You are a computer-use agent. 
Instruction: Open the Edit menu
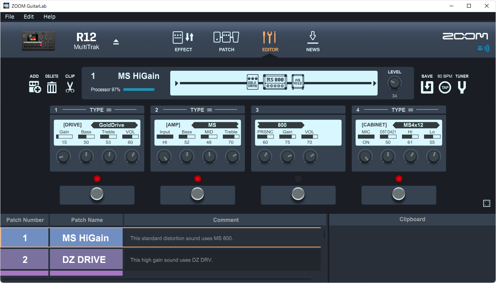(x=29, y=17)
